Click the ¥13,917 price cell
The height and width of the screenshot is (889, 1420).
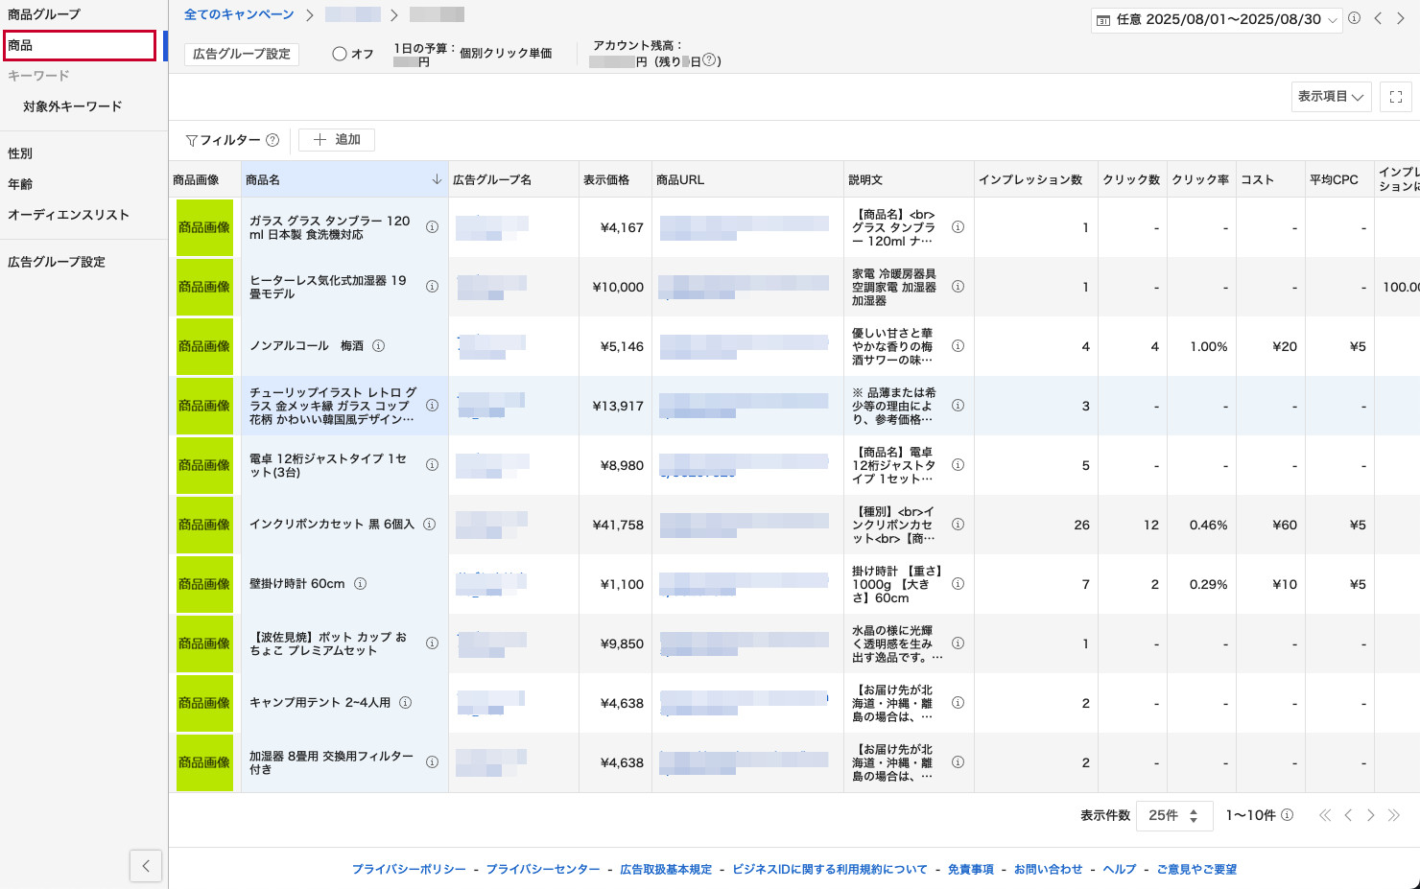tap(615, 406)
